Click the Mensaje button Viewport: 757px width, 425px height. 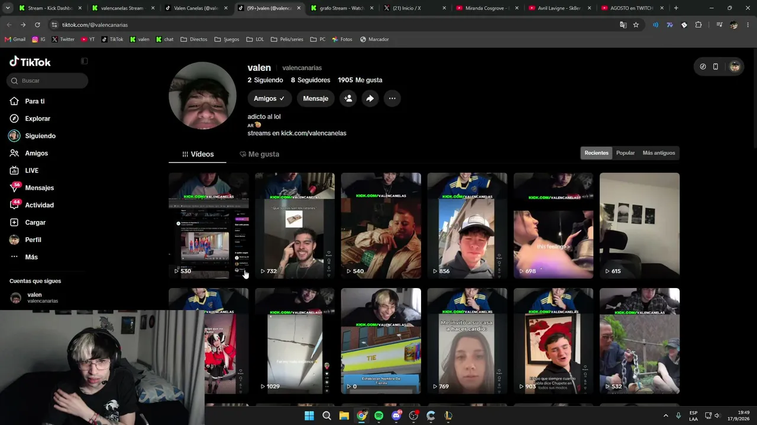315,99
